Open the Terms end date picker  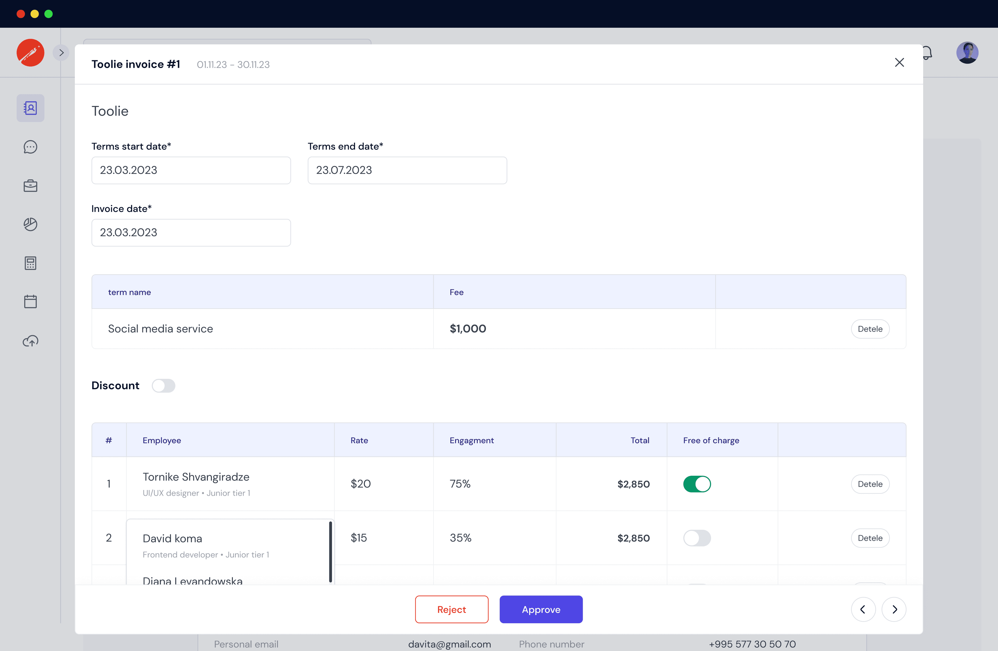point(407,170)
